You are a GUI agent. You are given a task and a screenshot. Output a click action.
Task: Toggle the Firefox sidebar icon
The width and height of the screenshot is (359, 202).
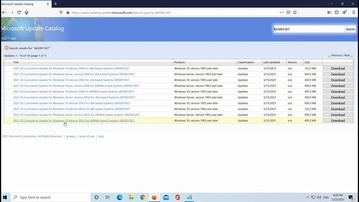point(337,12)
